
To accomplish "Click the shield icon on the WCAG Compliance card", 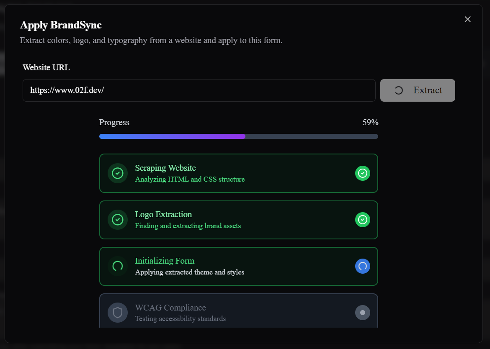I will (117, 312).
